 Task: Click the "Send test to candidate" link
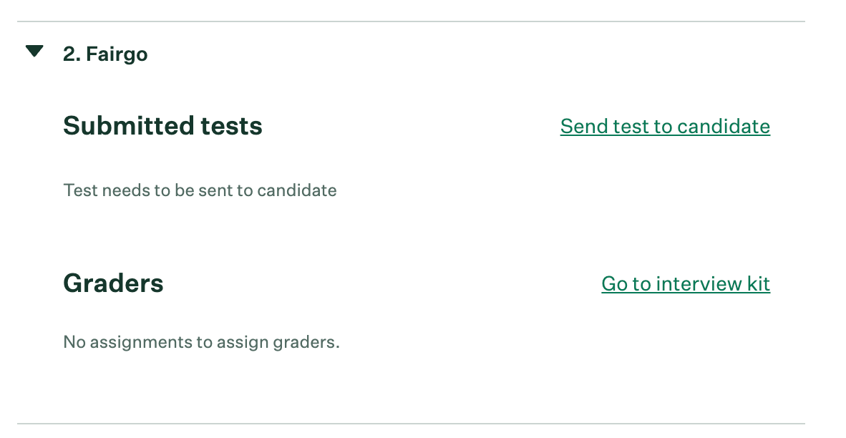coord(665,127)
